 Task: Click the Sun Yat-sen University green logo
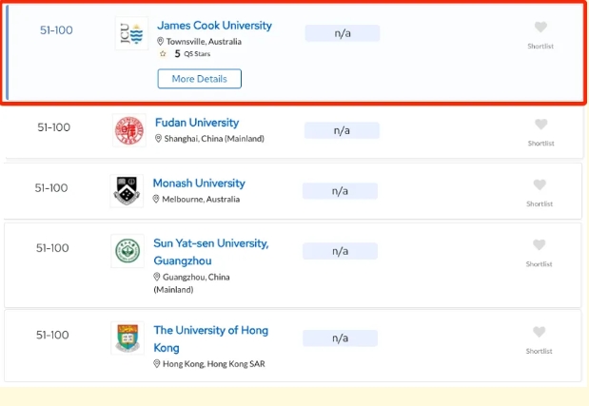point(128,251)
